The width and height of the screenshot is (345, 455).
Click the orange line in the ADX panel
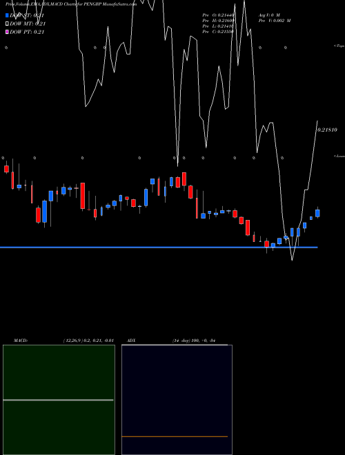pyautogui.click(x=175, y=436)
